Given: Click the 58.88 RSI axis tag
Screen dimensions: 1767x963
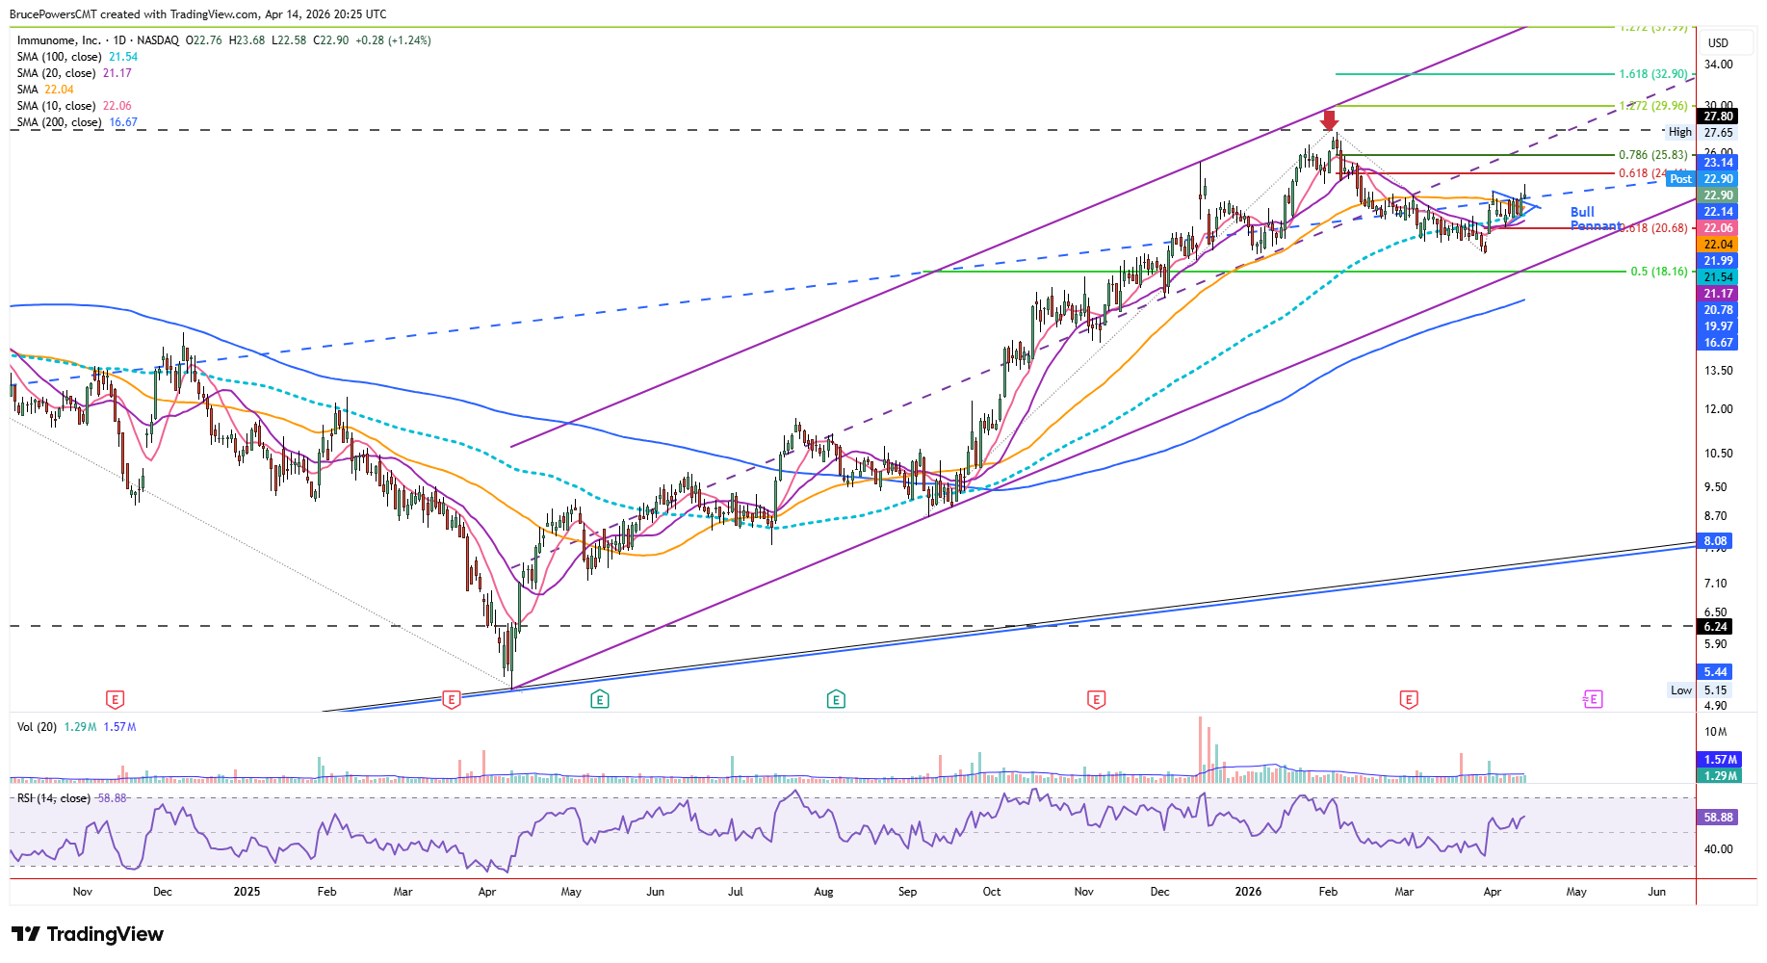Looking at the screenshot, I should [x=1718, y=818].
